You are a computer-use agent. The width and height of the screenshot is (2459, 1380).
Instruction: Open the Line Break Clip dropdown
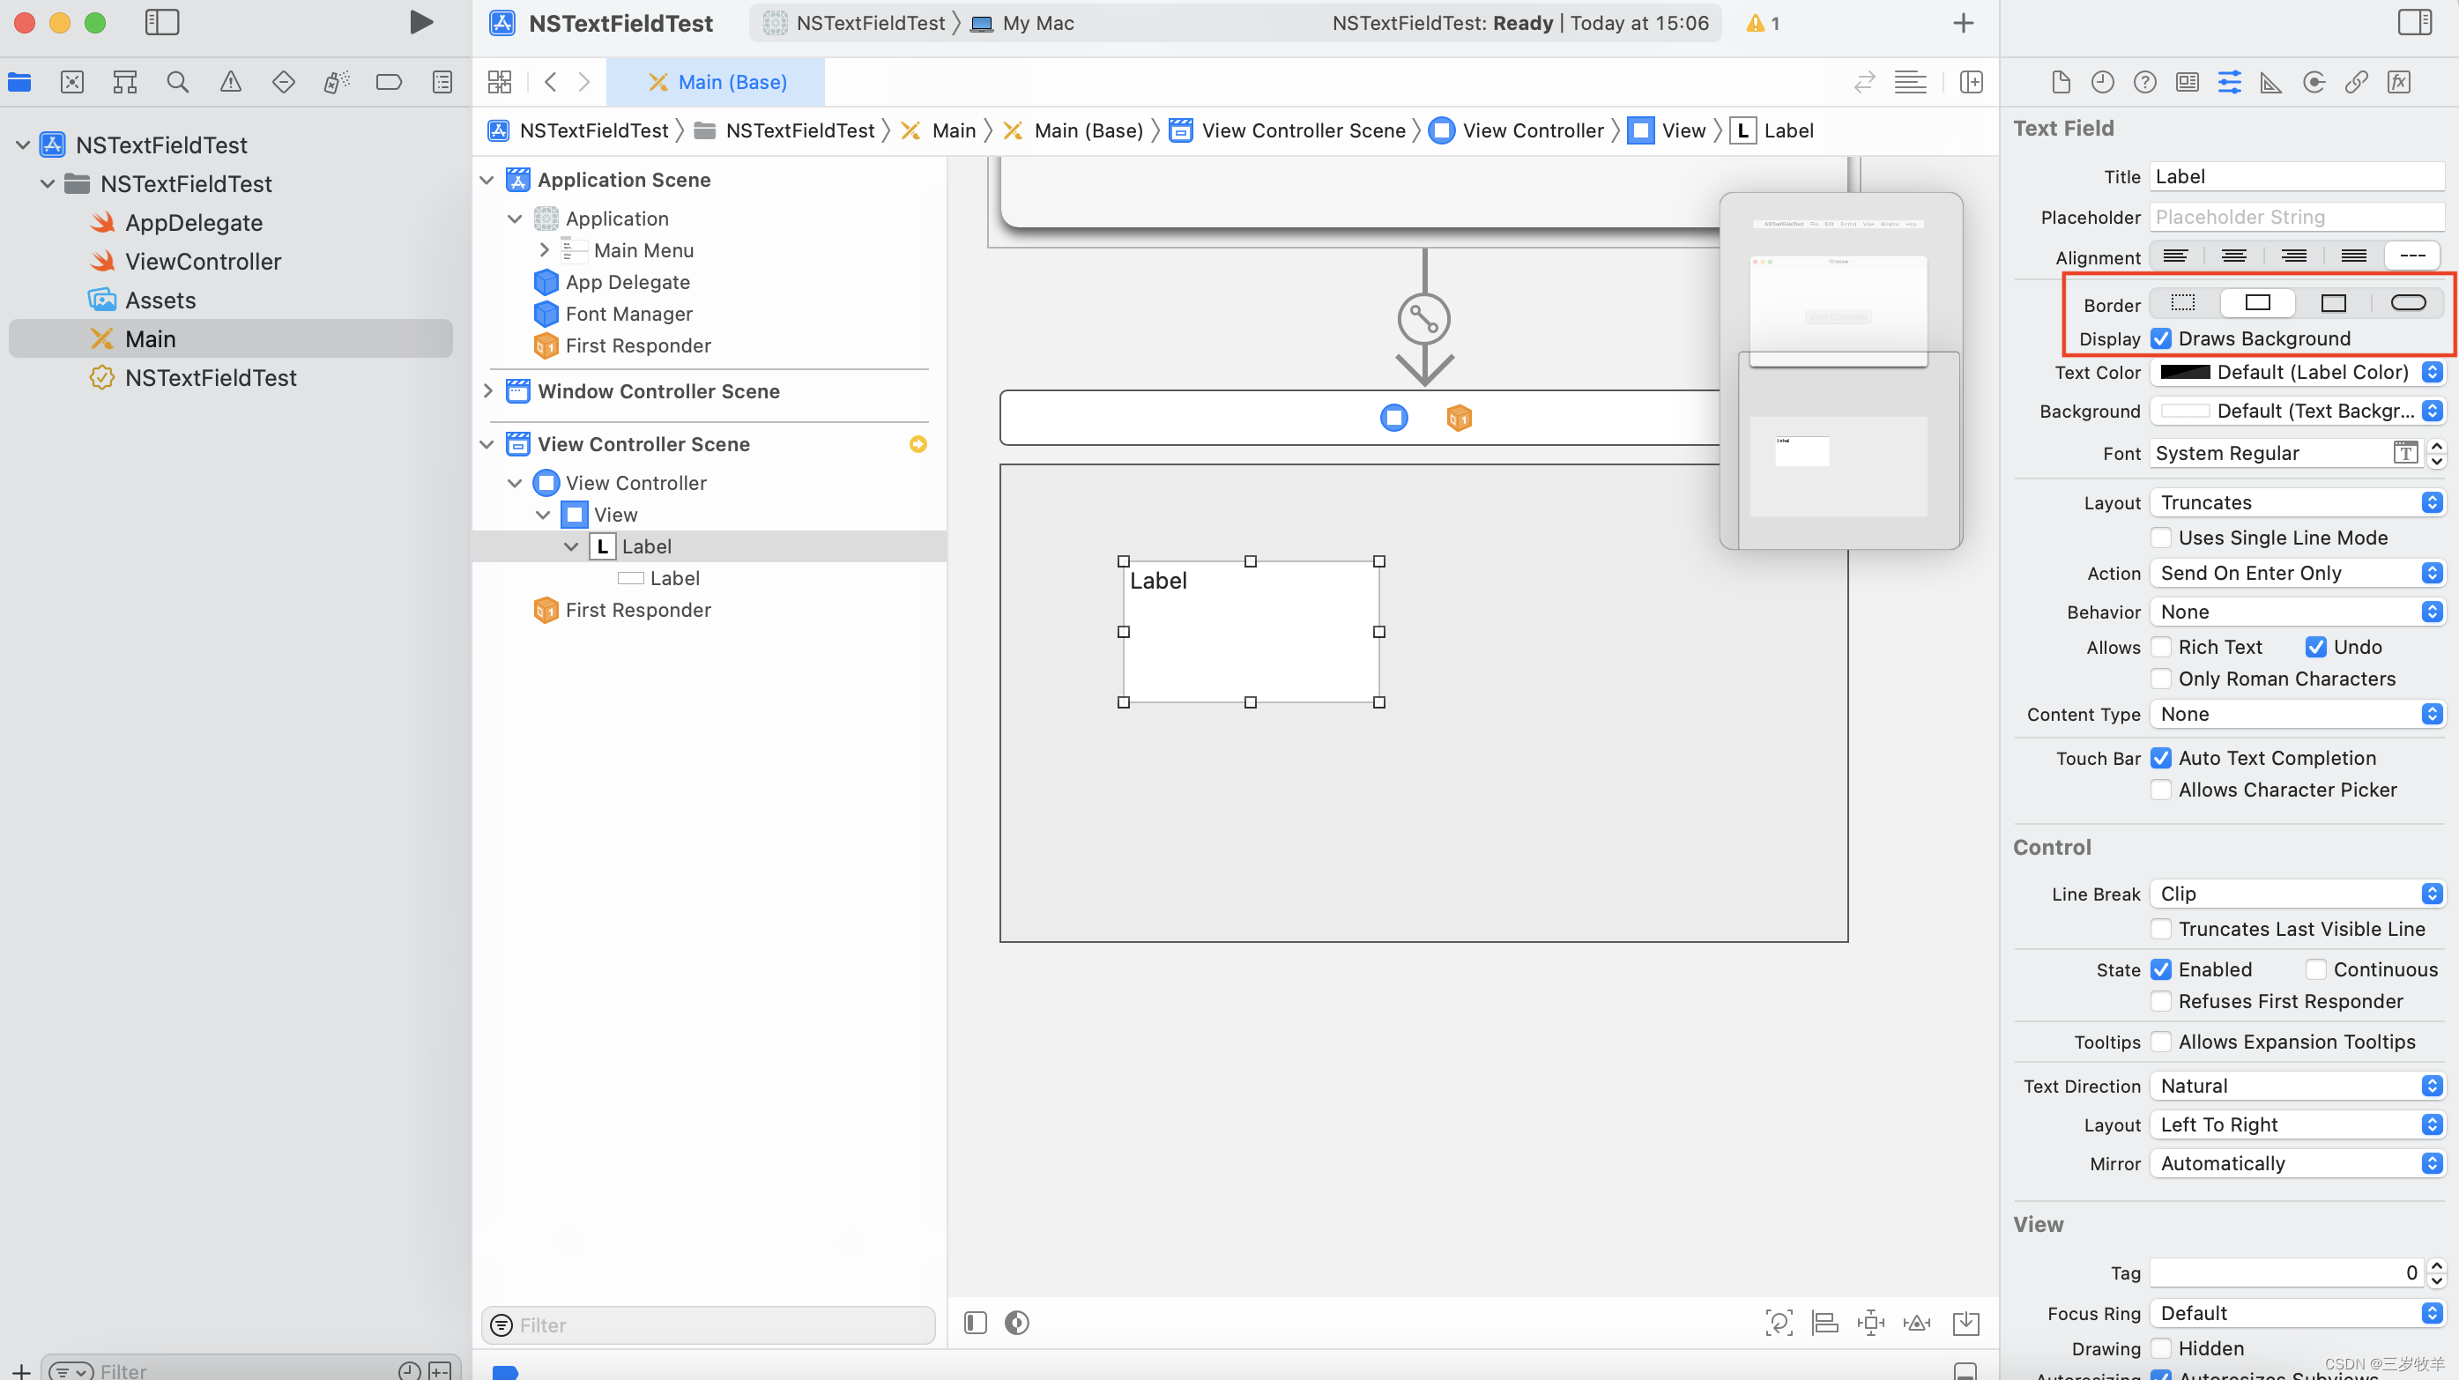point(2297,894)
